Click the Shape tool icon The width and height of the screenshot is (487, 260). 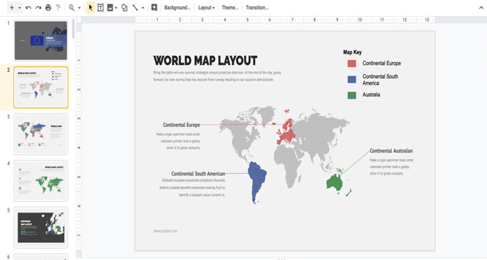(x=124, y=7)
